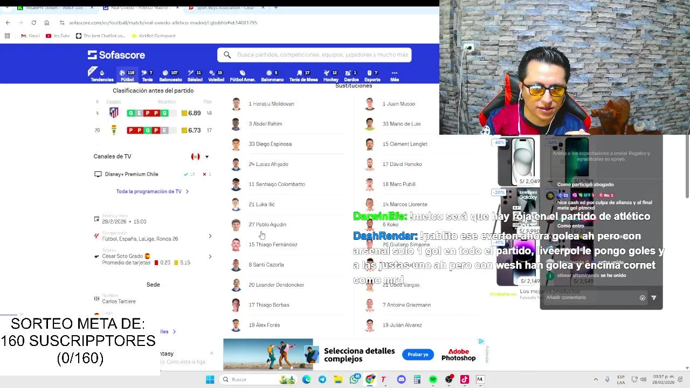The image size is (690, 388).
Task: Click Thiago Fernández's player photo
Action: pos(236,245)
